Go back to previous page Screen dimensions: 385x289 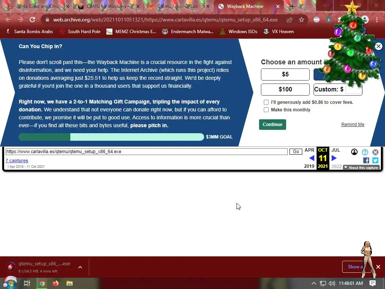tap(8, 20)
